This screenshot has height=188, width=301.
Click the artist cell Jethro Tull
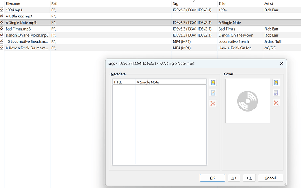coord(273,42)
